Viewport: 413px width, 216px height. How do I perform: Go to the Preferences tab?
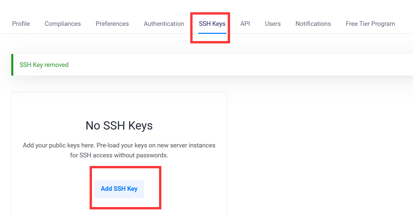[x=112, y=24]
